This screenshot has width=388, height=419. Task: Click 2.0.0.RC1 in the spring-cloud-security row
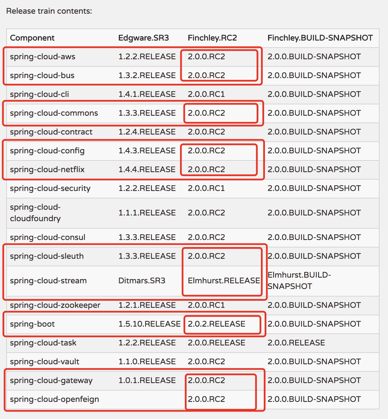tap(206, 188)
